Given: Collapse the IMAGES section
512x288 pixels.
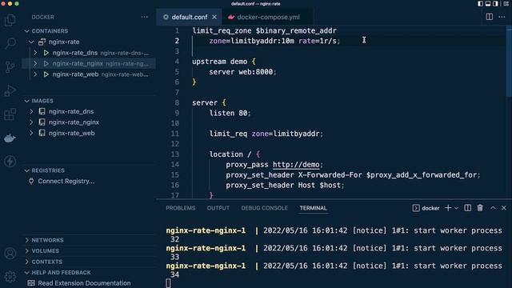Looking at the screenshot, I should tap(26, 101).
